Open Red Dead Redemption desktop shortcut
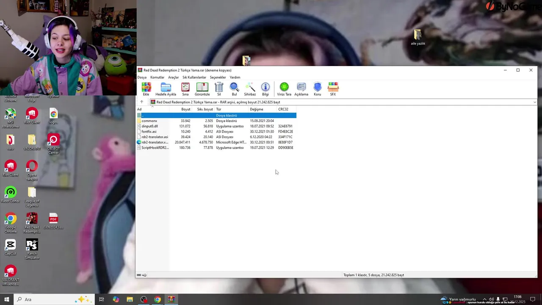Viewport: 542px width, 305px height. pos(32,224)
